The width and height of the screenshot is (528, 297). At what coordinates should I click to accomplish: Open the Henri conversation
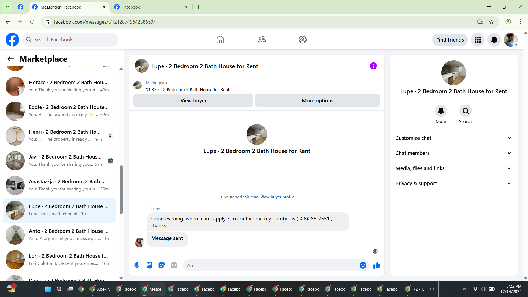click(x=59, y=136)
